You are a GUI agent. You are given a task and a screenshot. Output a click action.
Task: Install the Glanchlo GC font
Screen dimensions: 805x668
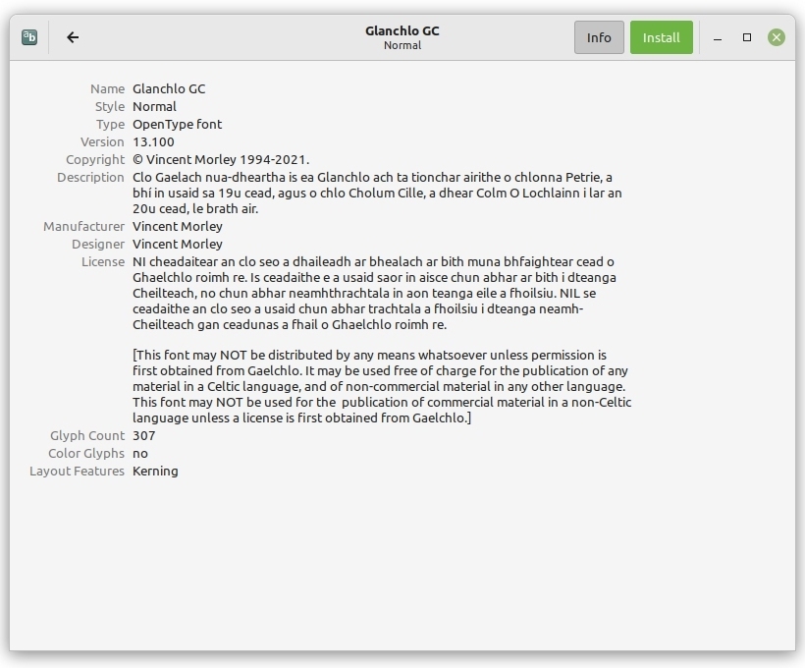point(662,37)
